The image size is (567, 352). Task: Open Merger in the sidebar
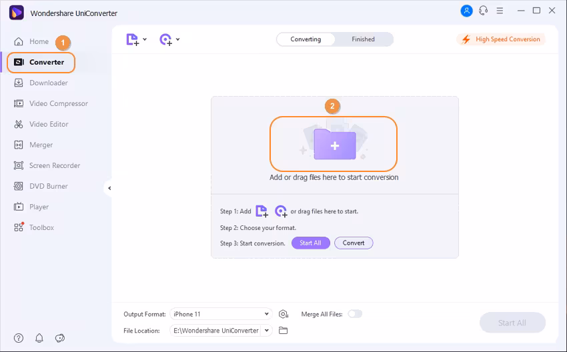point(33,145)
